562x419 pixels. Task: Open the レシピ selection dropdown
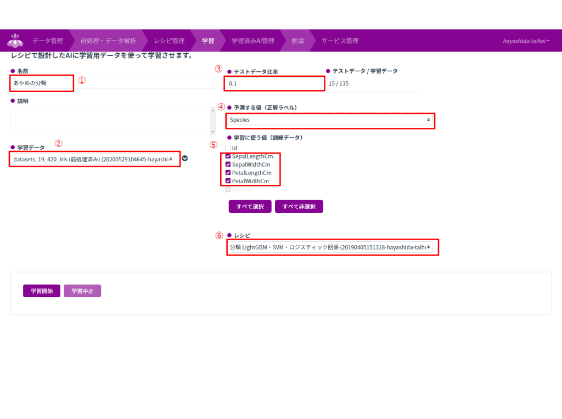[x=329, y=247]
